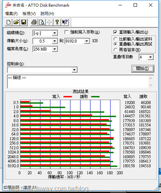161x193 pixels.
Task: Enable the 強制寫入存取 checkbox
Action: point(66,32)
